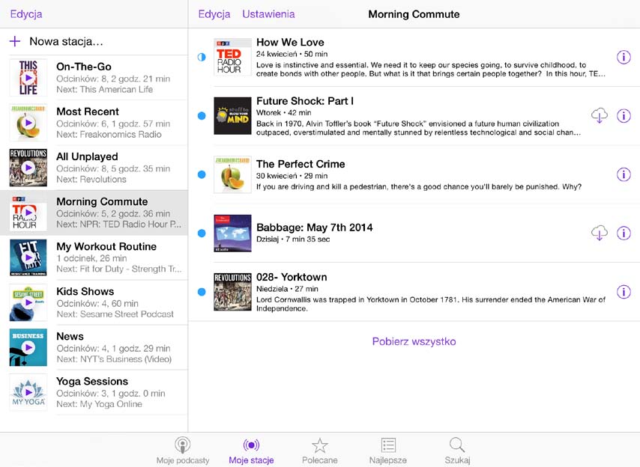Image resolution: width=640 pixels, height=467 pixels.
Task: Tap unplayed blue dot for The Perfect Crime
Action: point(202,174)
